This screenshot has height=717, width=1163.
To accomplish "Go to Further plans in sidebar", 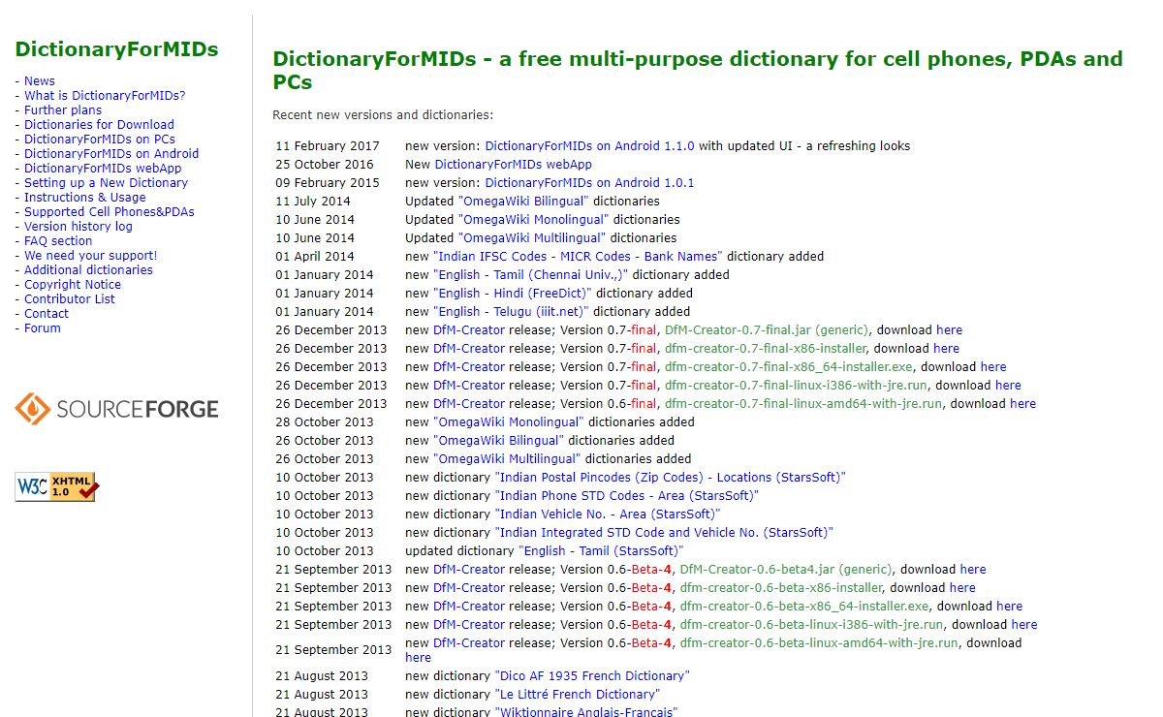I will click(63, 110).
